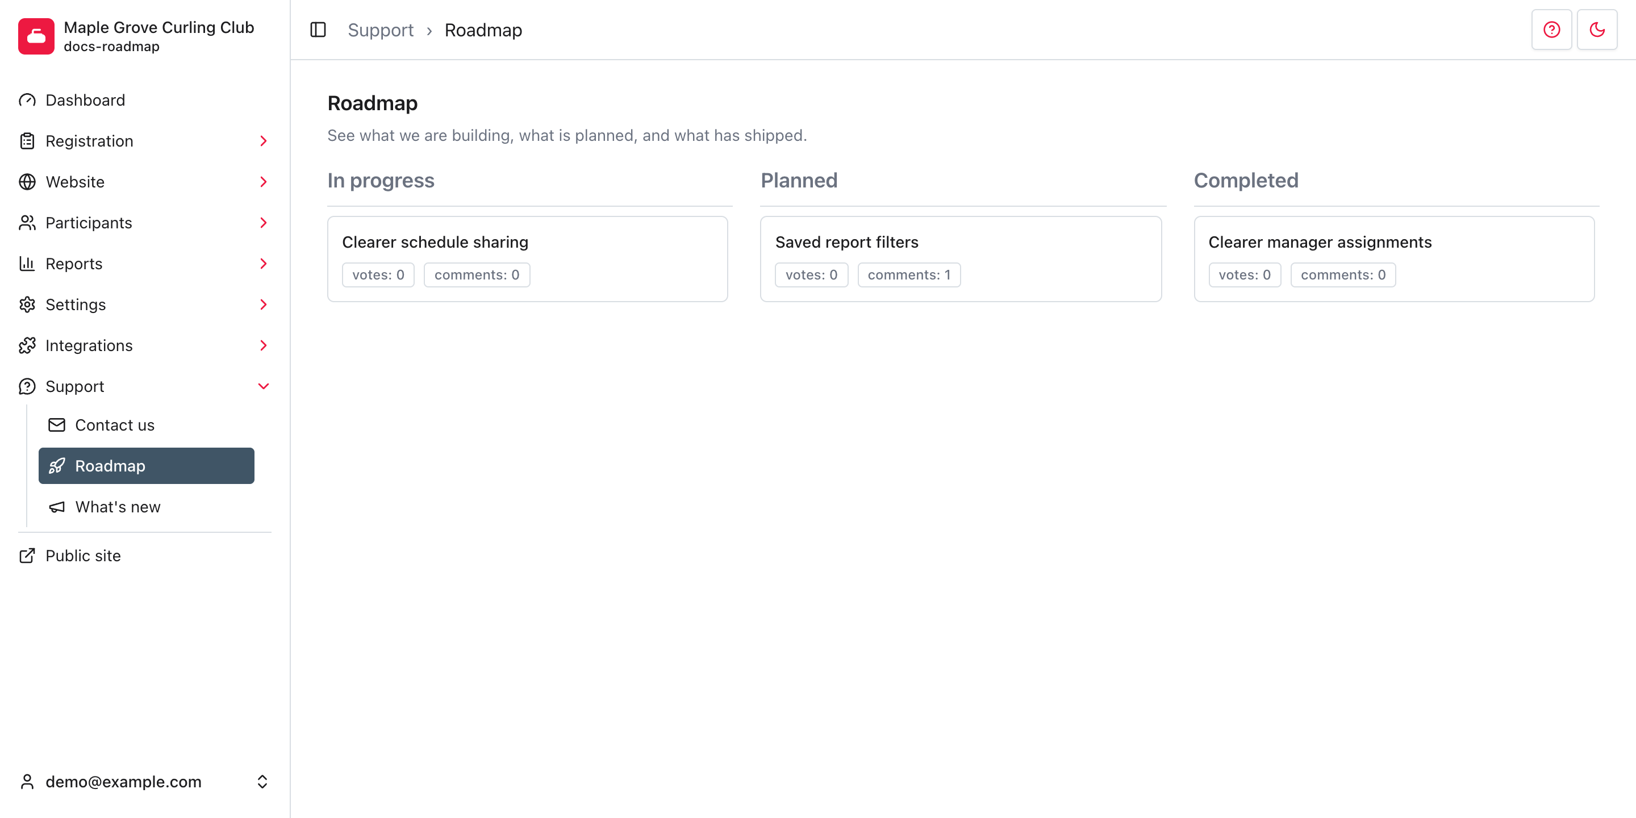
Task: Click the Integrations puzzle piece icon
Action: (x=27, y=345)
